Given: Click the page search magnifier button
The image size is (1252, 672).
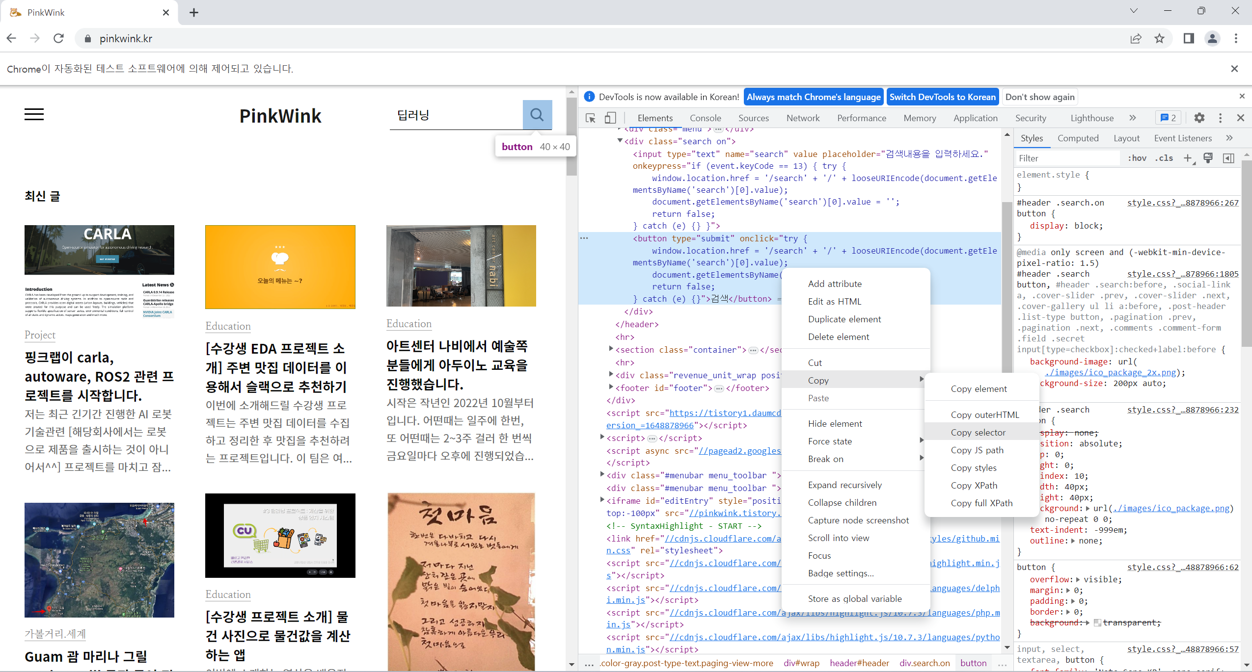Looking at the screenshot, I should 537,115.
